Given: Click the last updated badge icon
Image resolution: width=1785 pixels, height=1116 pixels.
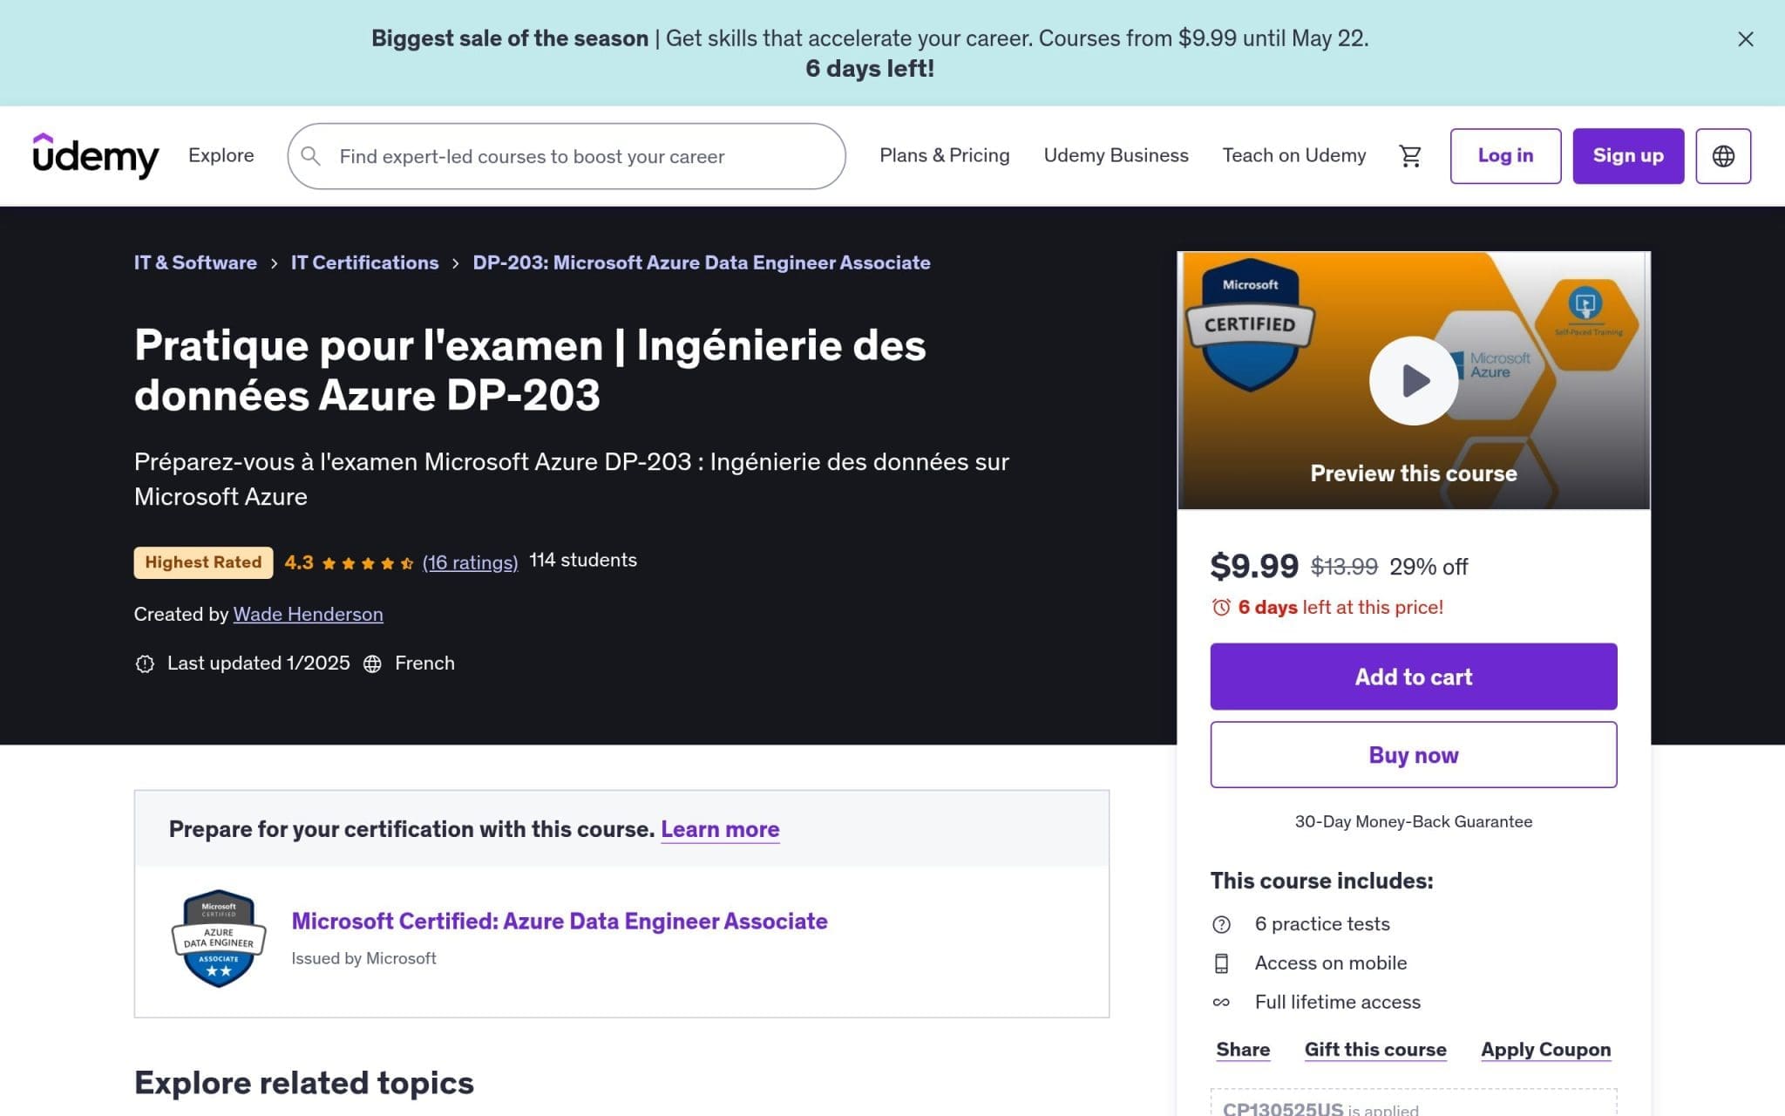Looking at the screenshot, I should [x=145, y=663].
